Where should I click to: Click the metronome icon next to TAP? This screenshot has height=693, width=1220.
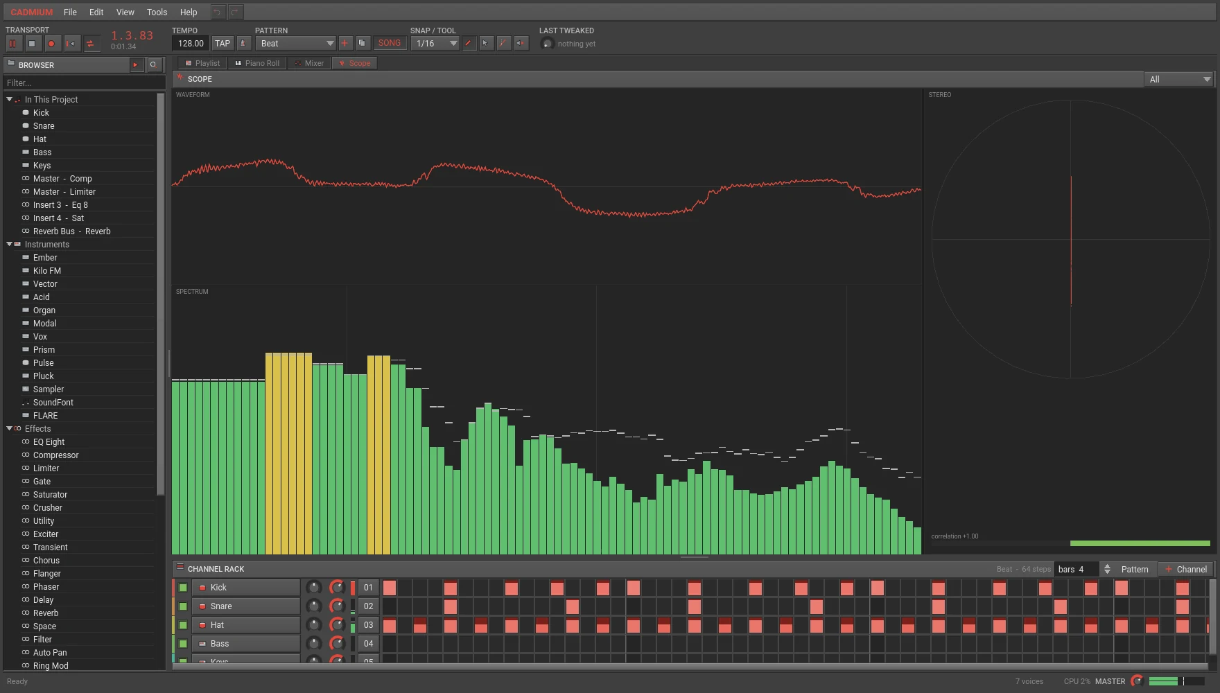(x=243, y=43)
